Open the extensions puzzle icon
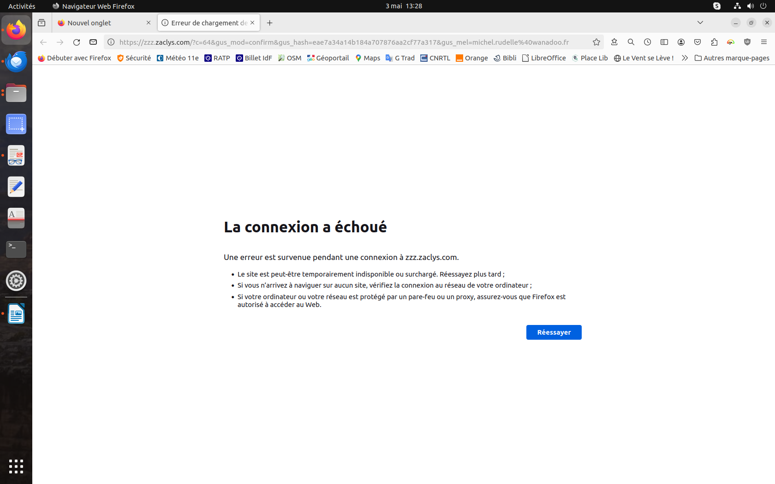 click(714, 42)
